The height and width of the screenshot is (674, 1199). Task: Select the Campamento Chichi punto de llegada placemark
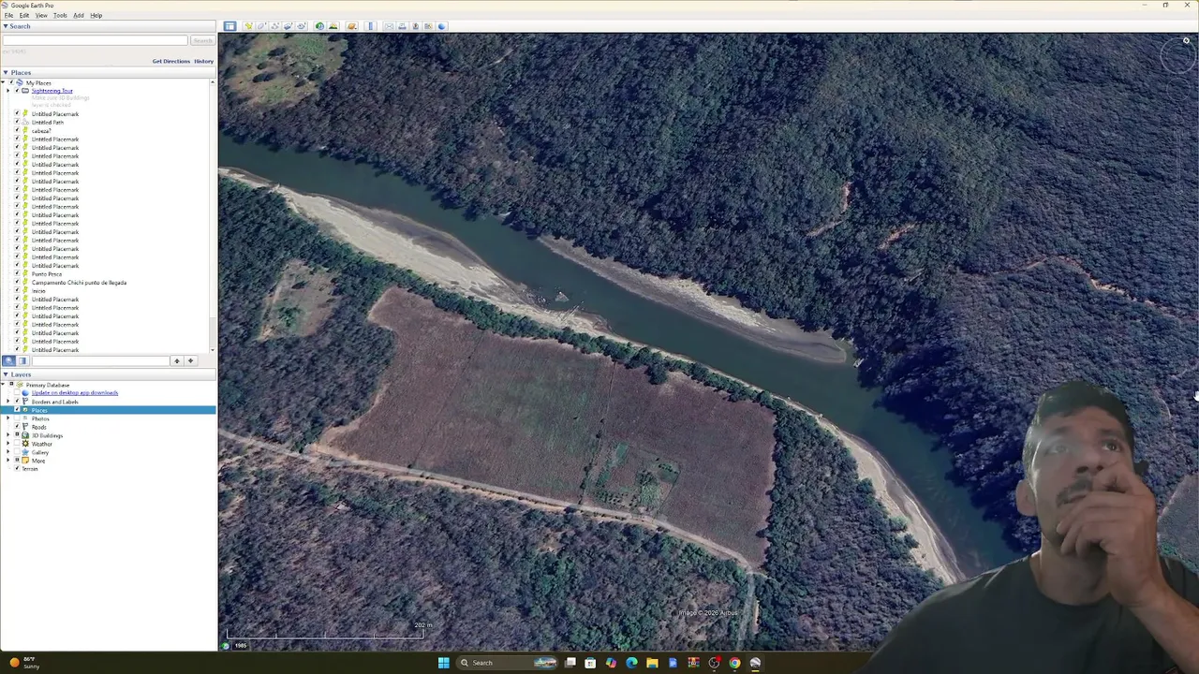[x=80, y=283]
